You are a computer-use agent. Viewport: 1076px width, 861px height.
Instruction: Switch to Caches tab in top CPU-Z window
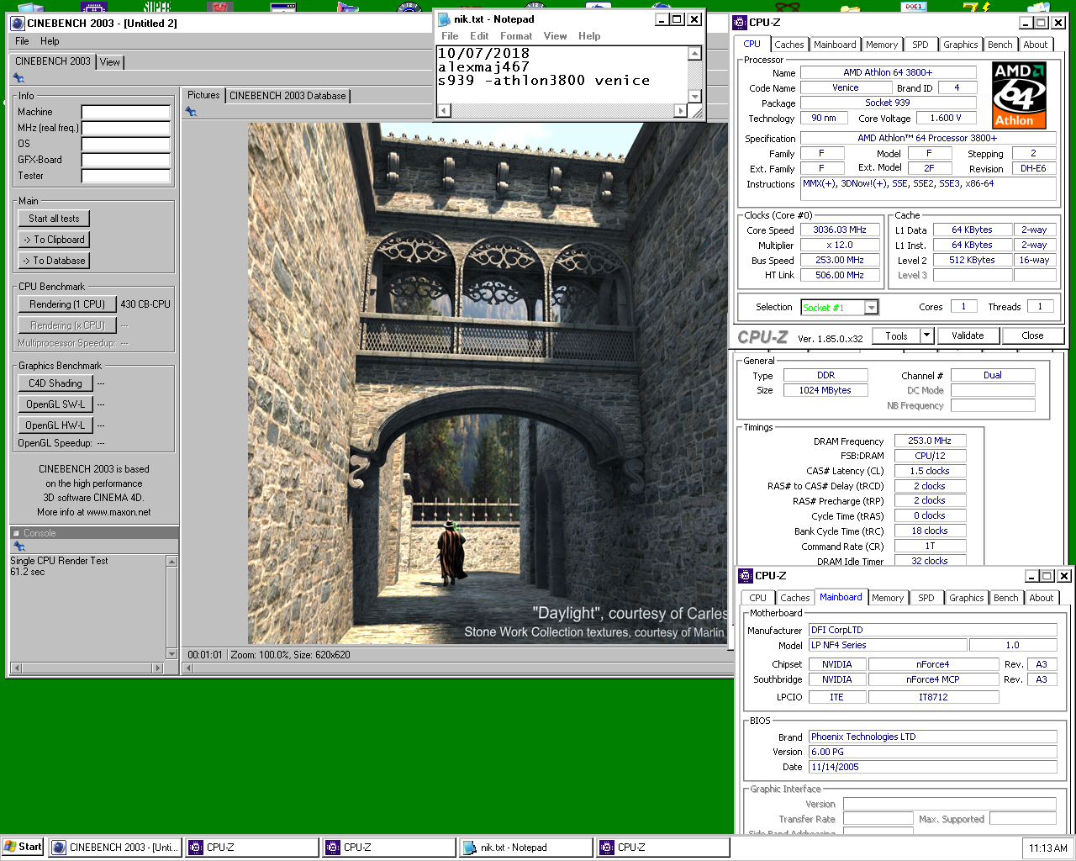tap(789, 45)
